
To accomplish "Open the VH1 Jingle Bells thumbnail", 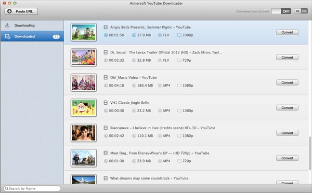I will coord(84,108).
